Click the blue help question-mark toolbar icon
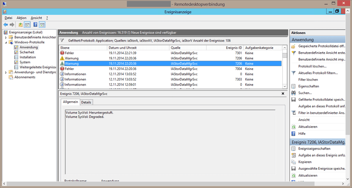The width and height of the screenshot is (352, 188). 35,25
